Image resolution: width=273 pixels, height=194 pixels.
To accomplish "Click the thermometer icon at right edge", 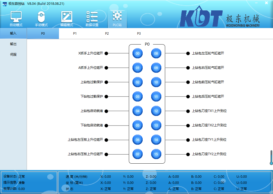I will click(271, 157).
